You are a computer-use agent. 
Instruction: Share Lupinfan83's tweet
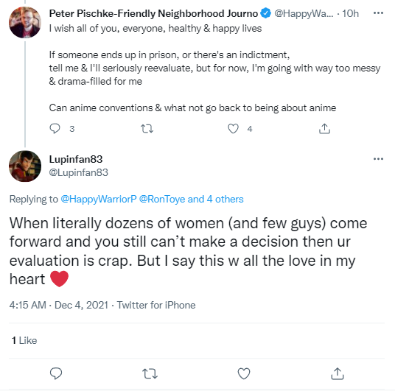point(338,373)
